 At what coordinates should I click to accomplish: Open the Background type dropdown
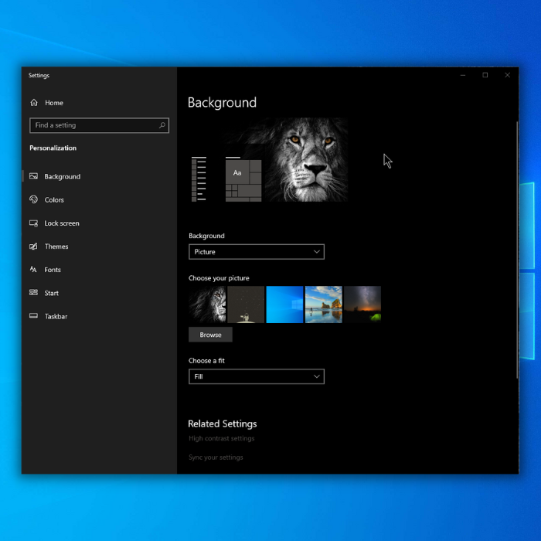(x=256, y=252)
